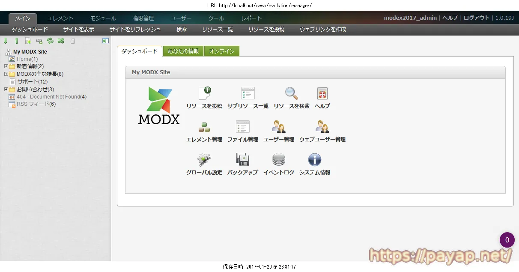Open the ツール menu
The width and height of the screenshot is (519, 272).
(216, 18)
